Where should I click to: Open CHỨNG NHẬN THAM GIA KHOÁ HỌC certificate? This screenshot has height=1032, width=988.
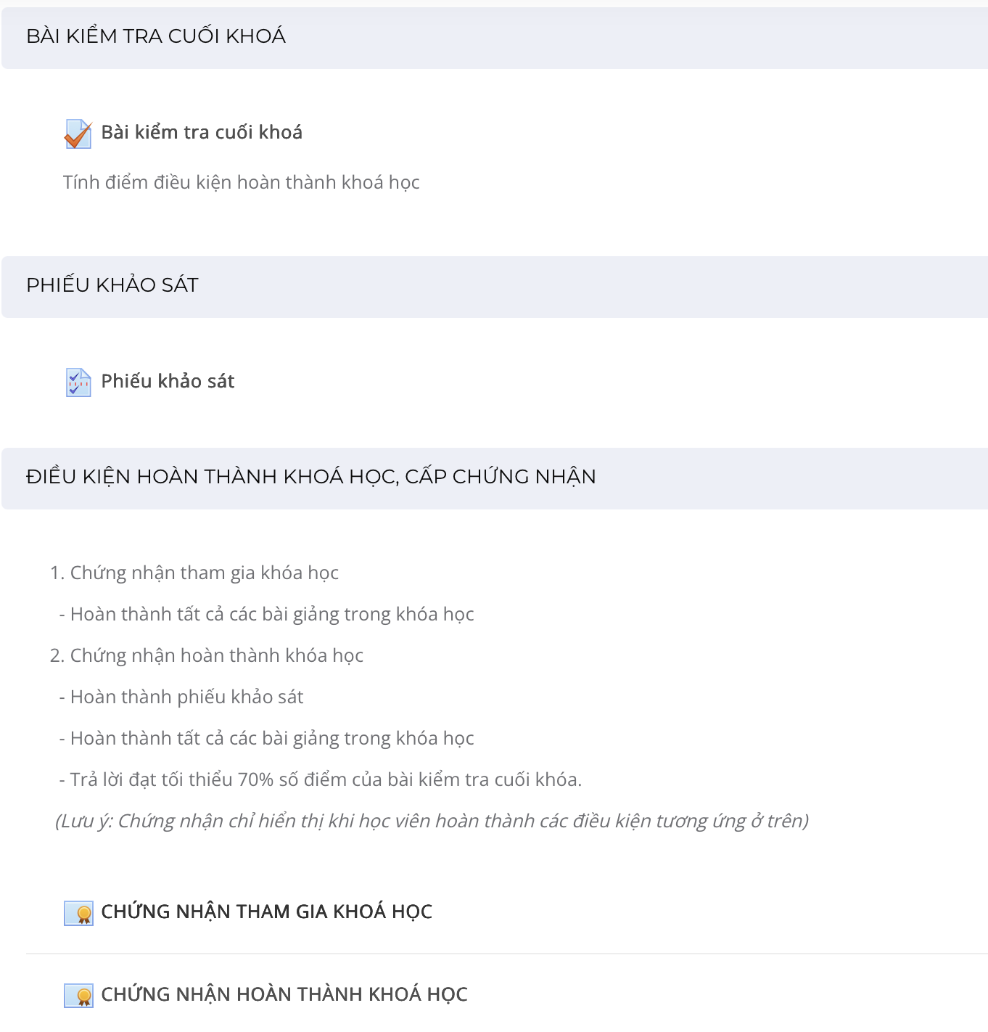(x=266, y=912)
